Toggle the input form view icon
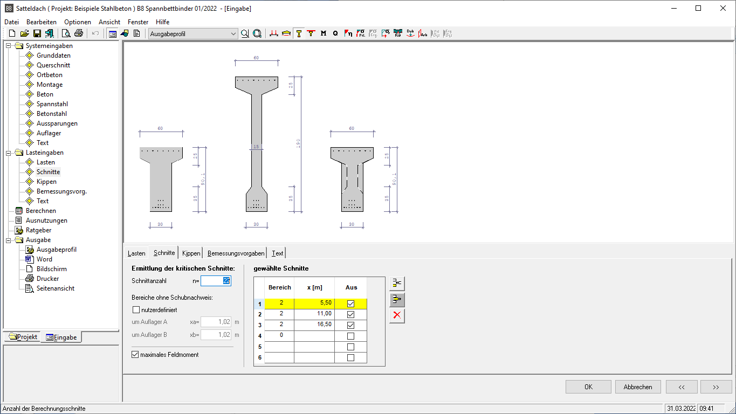This screenshot has height=414, width=736. coord(112,33)
